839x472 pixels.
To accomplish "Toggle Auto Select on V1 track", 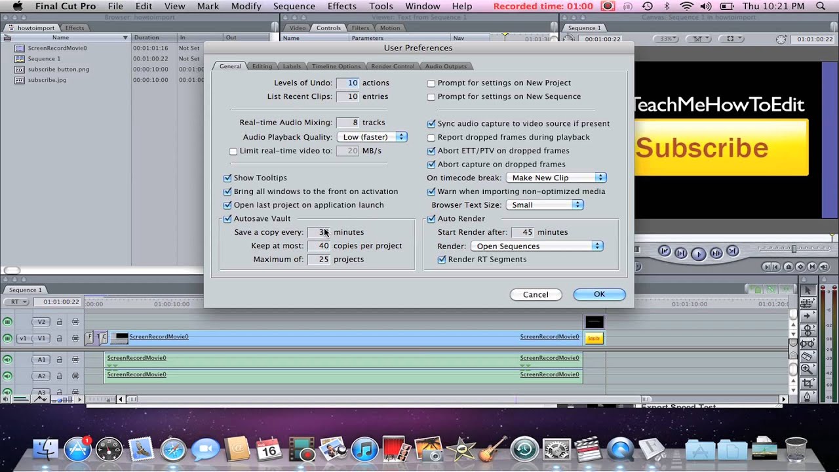I will point(75,338).
